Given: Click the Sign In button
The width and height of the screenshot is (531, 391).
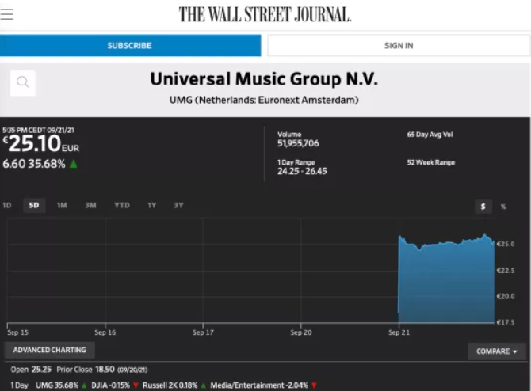Looking at the screenshot, I should click(x=399, y=46).
